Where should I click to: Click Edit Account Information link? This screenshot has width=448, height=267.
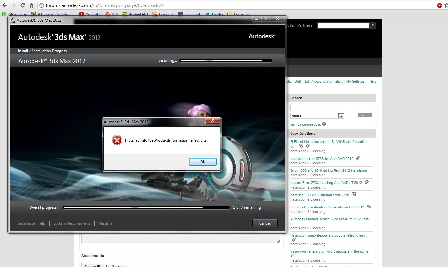tap(324, 82)
